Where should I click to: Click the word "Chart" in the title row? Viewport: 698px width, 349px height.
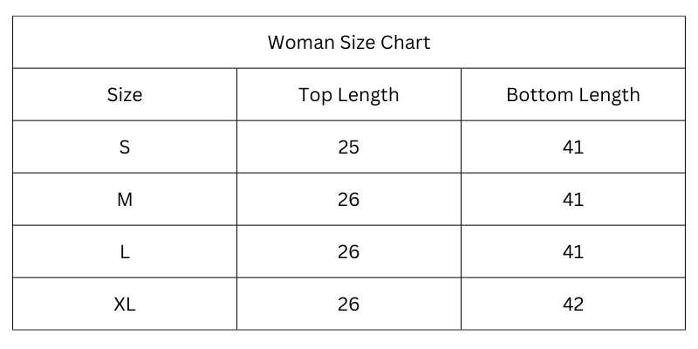coord(405,42)
